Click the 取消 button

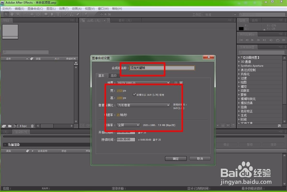200,158
